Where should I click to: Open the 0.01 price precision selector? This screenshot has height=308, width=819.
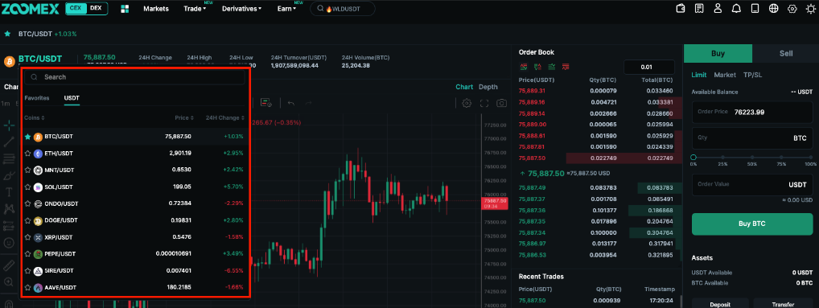point(648,67)
